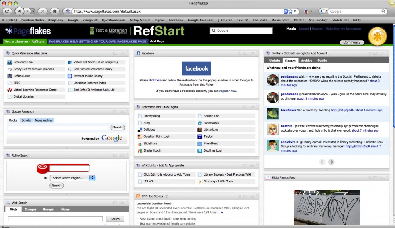Click the RSS feed icon in address bar
395x228 pixels.
(x=285, y=11)
